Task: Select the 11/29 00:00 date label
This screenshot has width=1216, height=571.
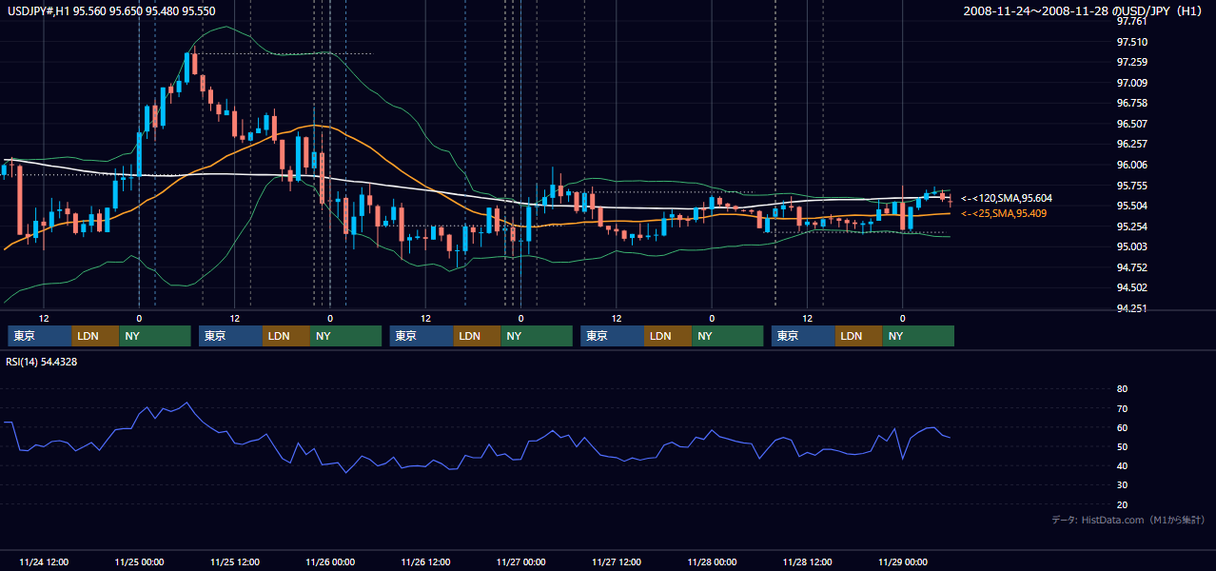Action: (x=902, y=561)
